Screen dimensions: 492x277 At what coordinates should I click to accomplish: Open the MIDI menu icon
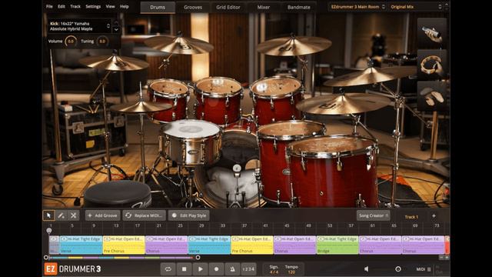(x=429, y=269)
